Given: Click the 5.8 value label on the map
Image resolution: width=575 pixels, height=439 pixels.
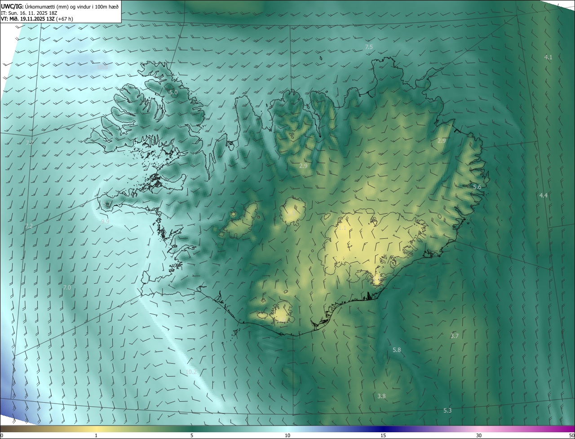Looking at the screenshot, I should [x=397, y=350].
